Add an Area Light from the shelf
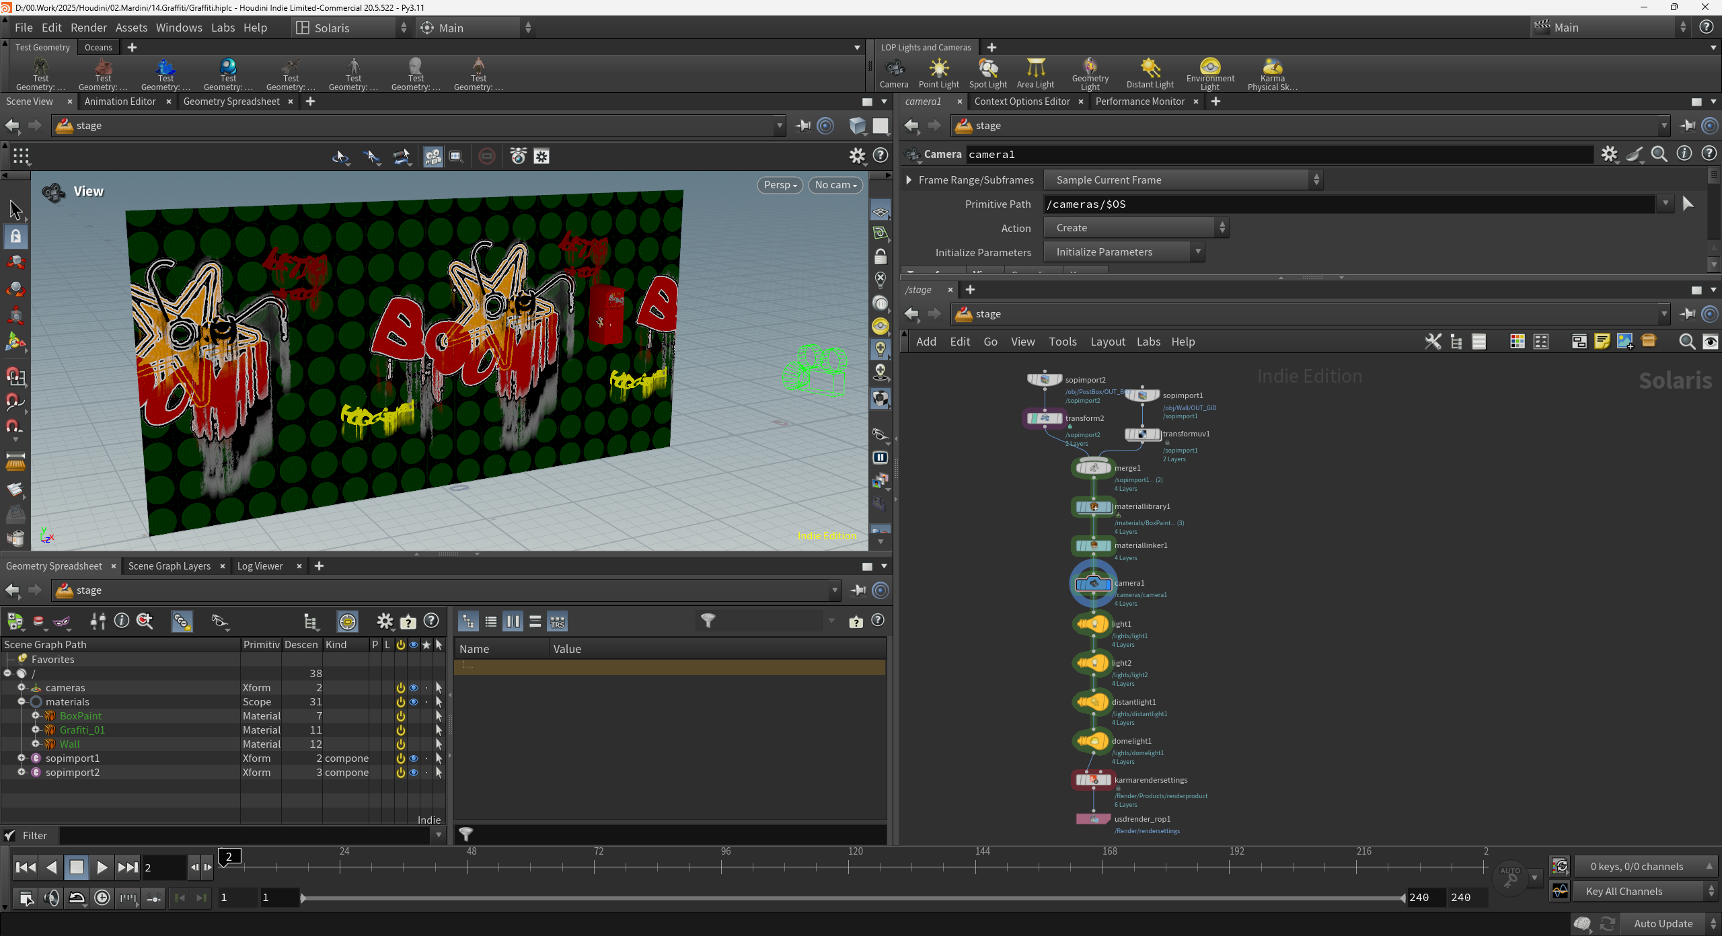 coord(1036,73)
